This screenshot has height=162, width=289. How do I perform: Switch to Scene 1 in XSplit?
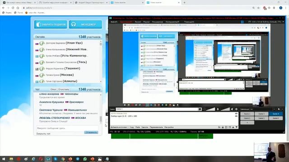click(x=247, y=114)
